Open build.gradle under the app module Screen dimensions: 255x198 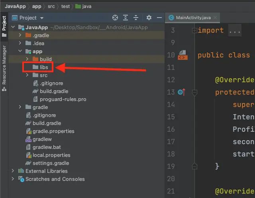(50, 91)
